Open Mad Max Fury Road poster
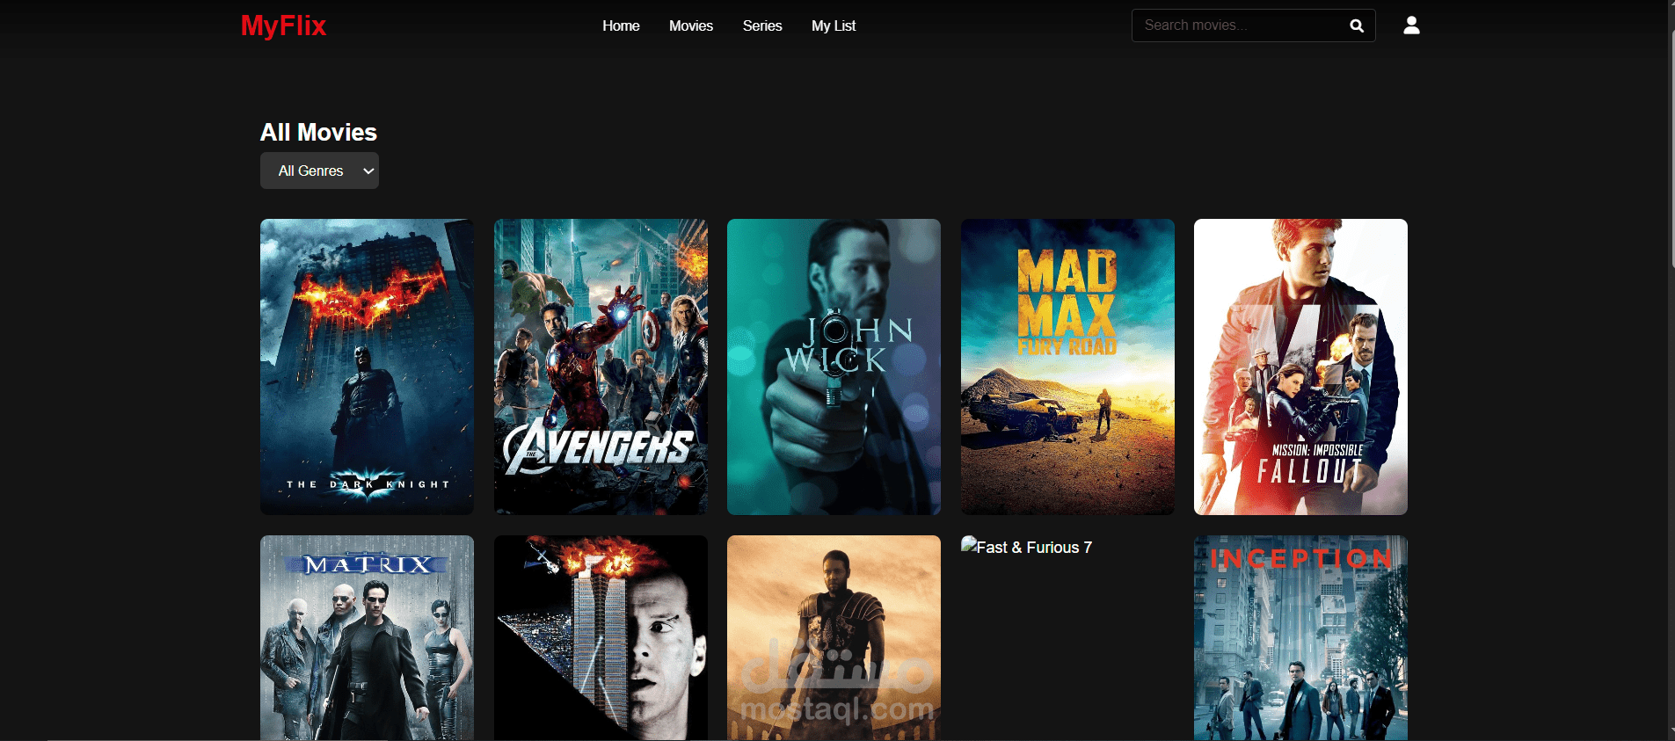 tap(1067, 367)
